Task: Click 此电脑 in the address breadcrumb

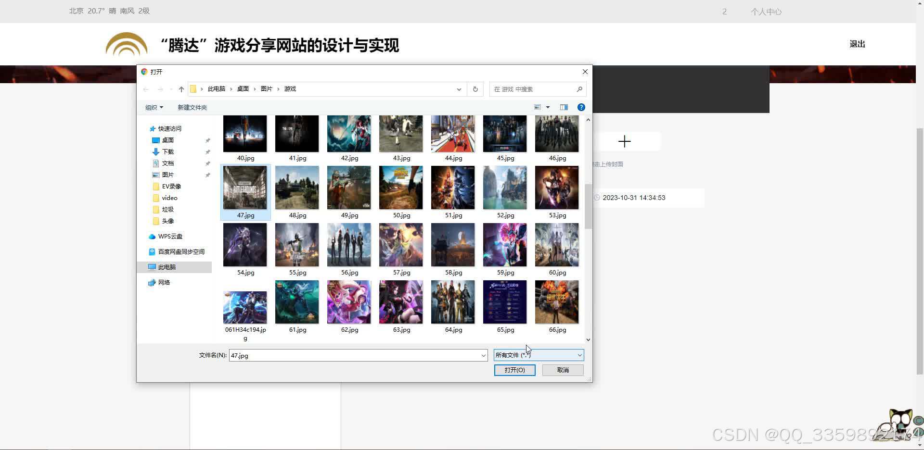Action: (216, 89)
